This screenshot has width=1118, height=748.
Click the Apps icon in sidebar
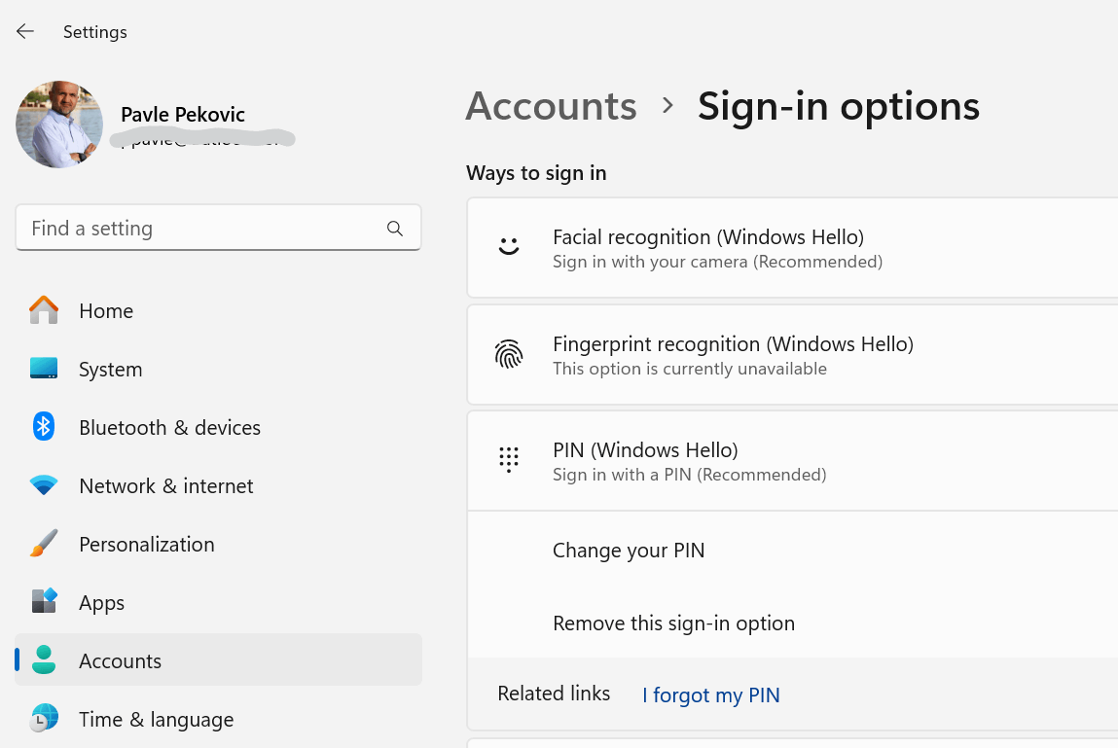tap(44, 602)
